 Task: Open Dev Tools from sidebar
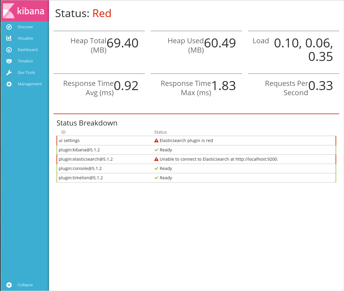[26, 73]
